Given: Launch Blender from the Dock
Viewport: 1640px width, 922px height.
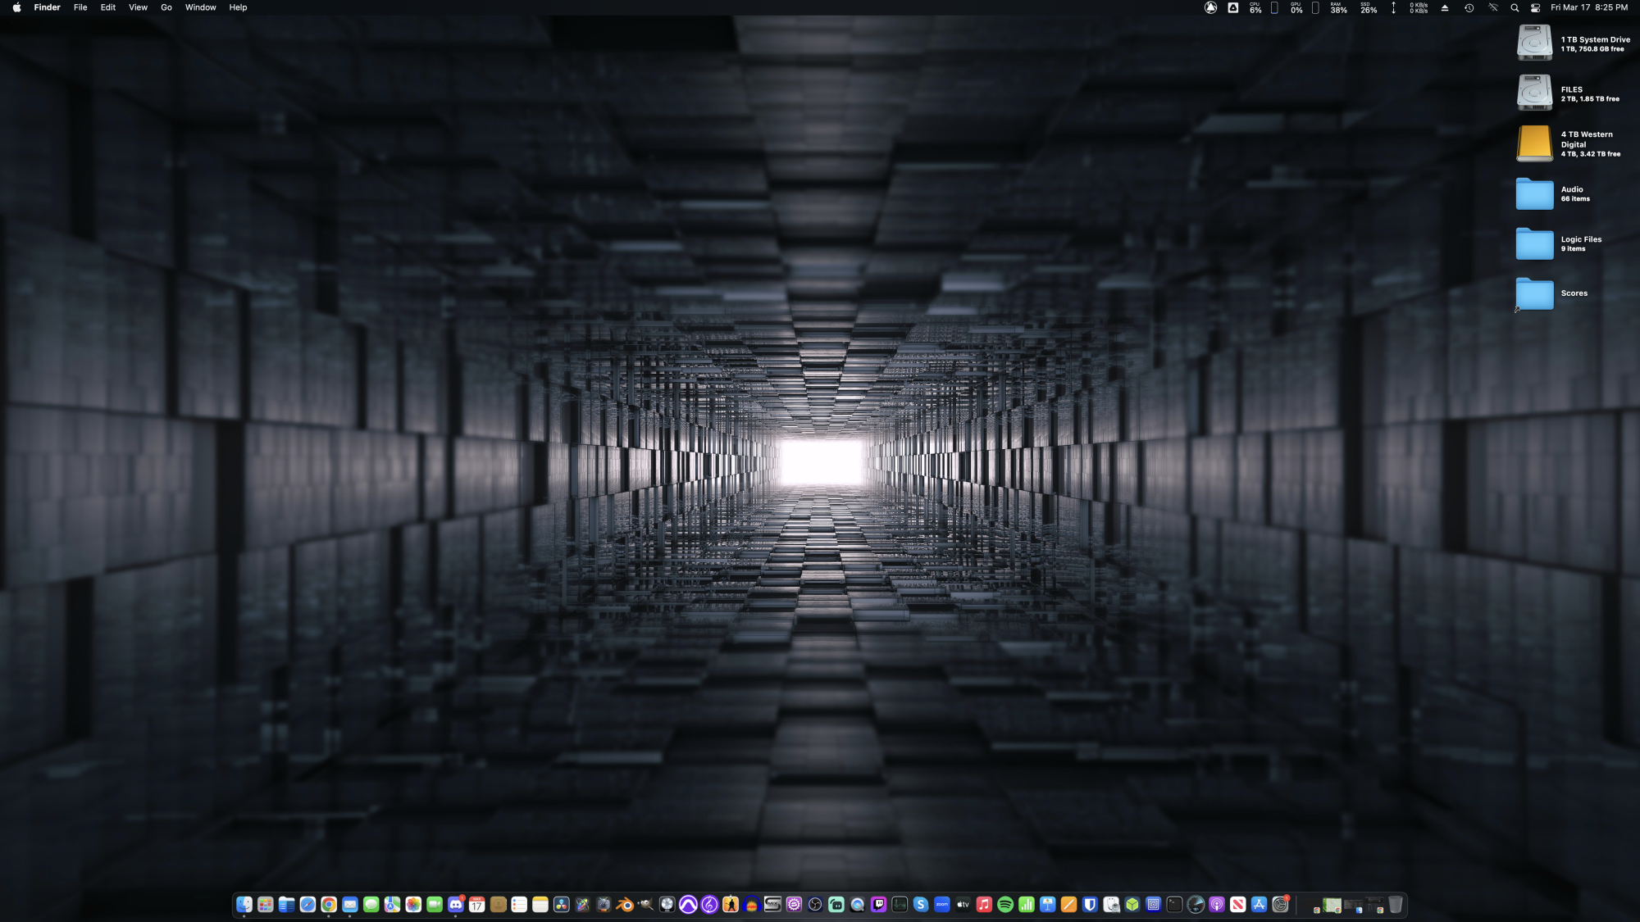Looking at the screenshot, I should (625, 905).
